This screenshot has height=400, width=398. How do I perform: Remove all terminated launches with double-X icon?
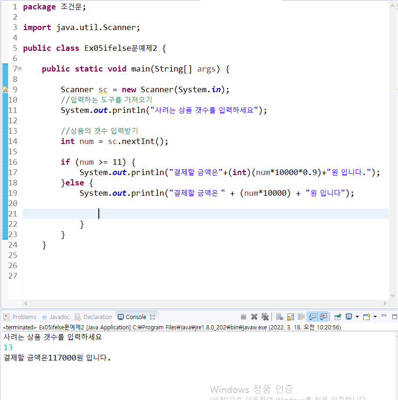point(265,317)
